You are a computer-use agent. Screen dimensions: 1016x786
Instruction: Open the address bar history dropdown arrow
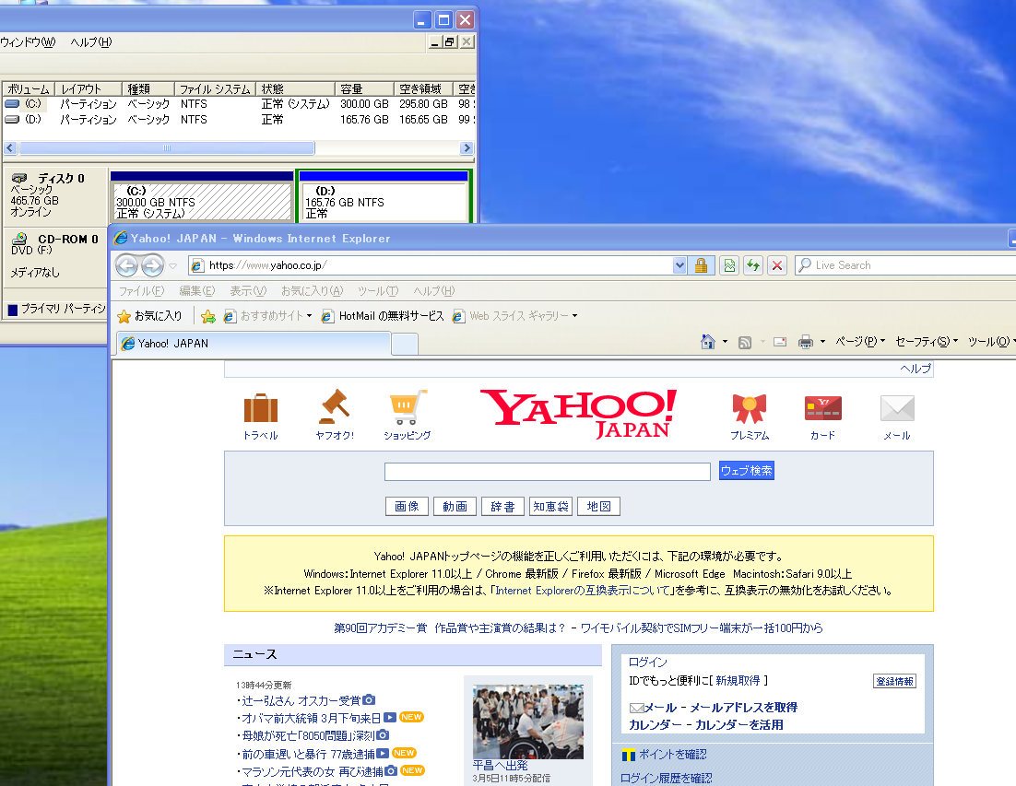coord(679,265)
